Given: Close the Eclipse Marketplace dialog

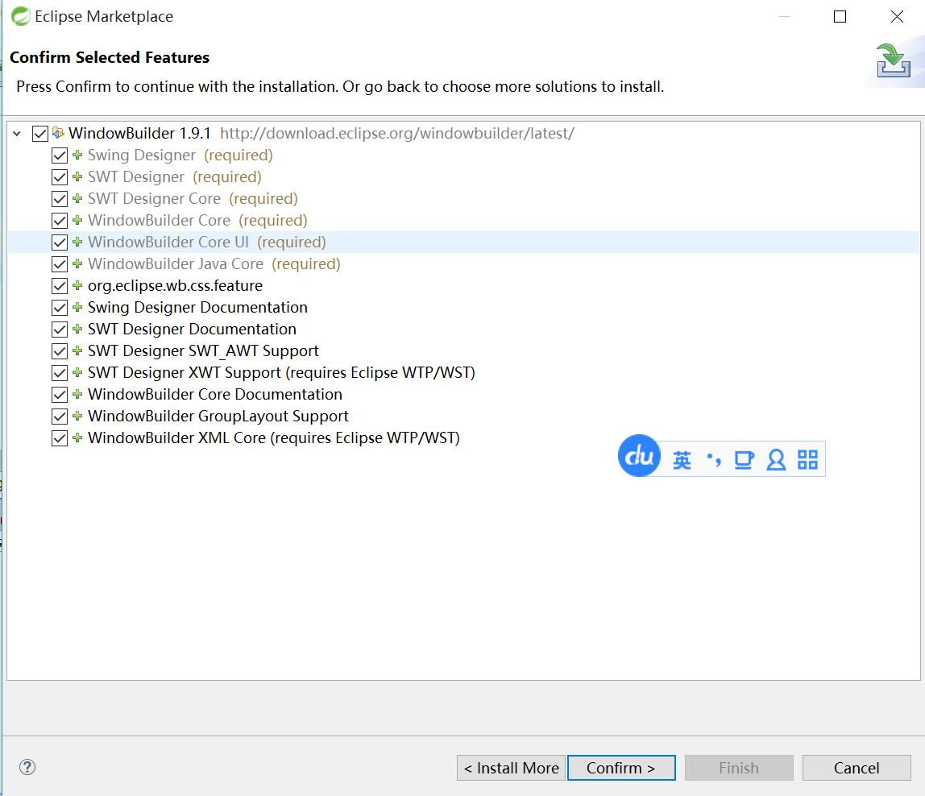Looking at the screenshot, I should pyautogui.click(x=897, y=17).
